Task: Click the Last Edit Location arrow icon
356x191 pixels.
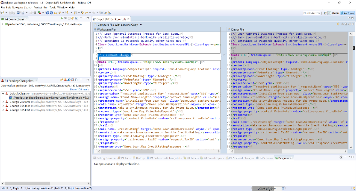Action: (82, 13)
